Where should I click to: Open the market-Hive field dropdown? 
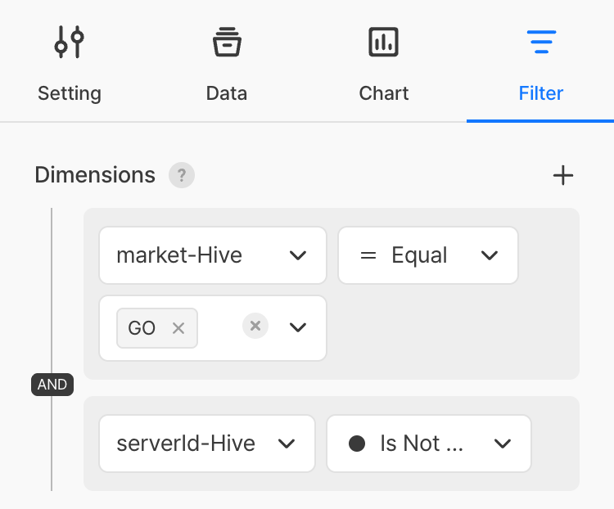point(212,255)
